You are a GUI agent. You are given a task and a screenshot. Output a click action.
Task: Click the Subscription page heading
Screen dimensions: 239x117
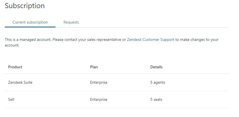click(x=25, y=6)
